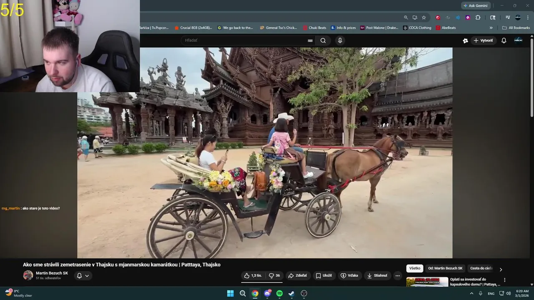Open the Chuki Beats bookmark

click(315, 28)
